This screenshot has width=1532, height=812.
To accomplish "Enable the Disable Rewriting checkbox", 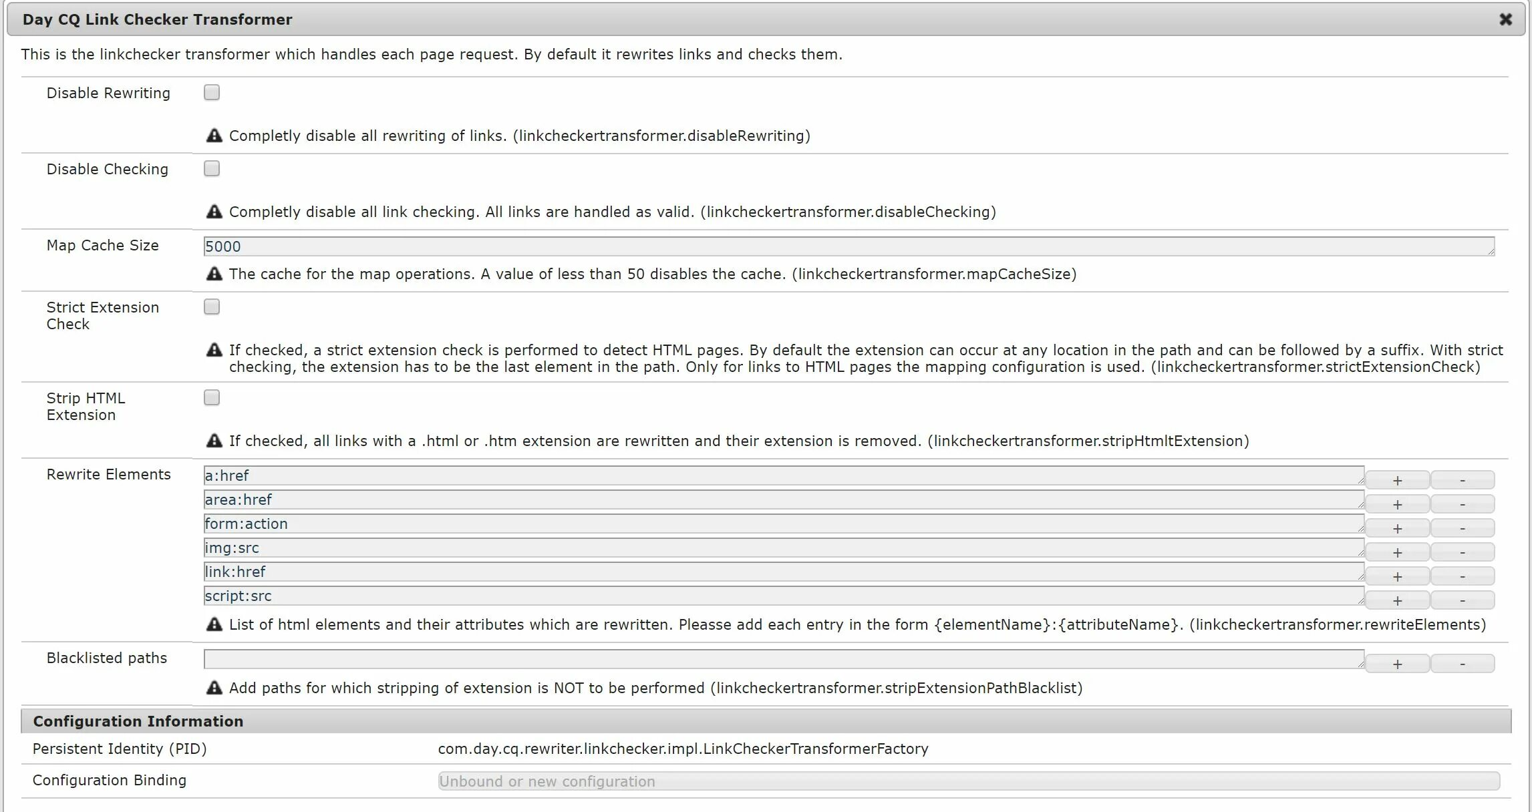I will click(x=212, y=93).
